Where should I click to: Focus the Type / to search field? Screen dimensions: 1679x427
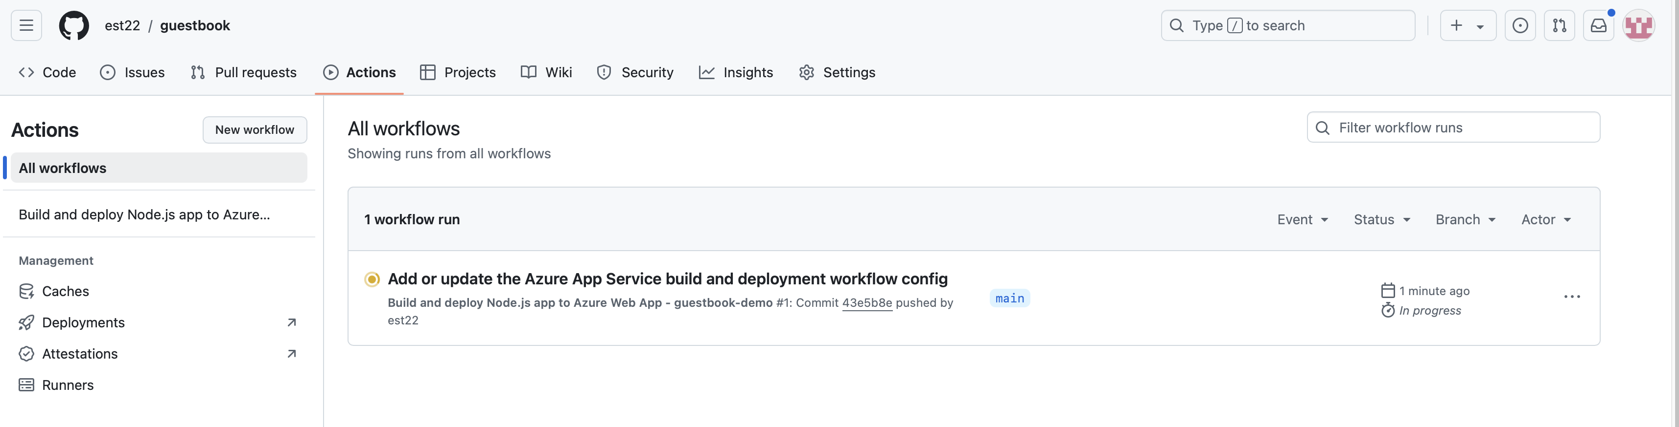click(1287, 25)
